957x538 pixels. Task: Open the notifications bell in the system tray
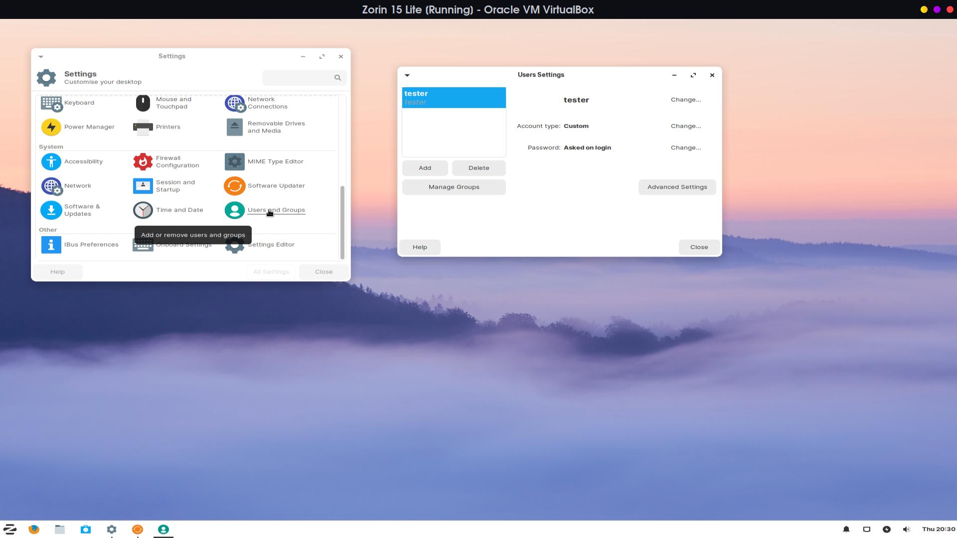point(846,529)
